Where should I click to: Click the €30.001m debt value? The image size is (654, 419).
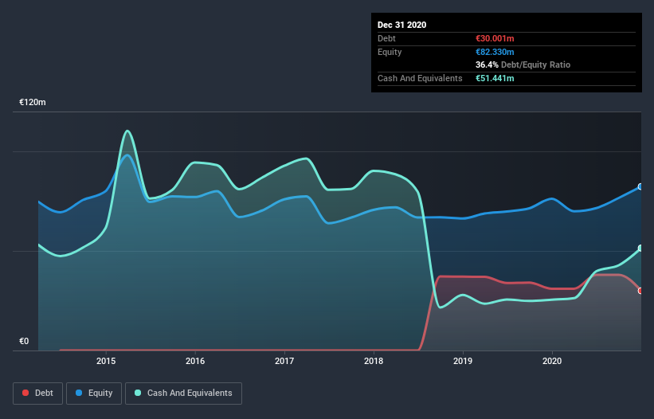pos(495,38)
